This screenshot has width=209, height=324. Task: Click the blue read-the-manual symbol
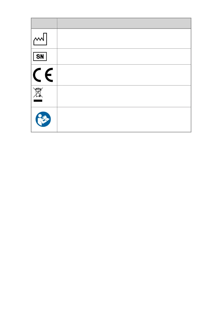point(43,120)
